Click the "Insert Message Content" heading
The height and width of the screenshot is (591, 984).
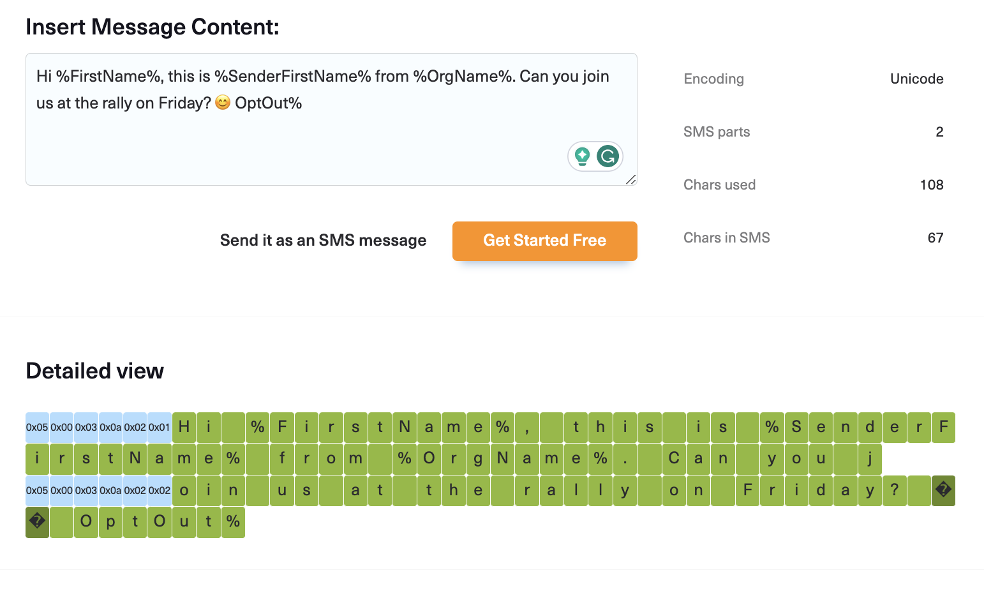coord(152,27)
